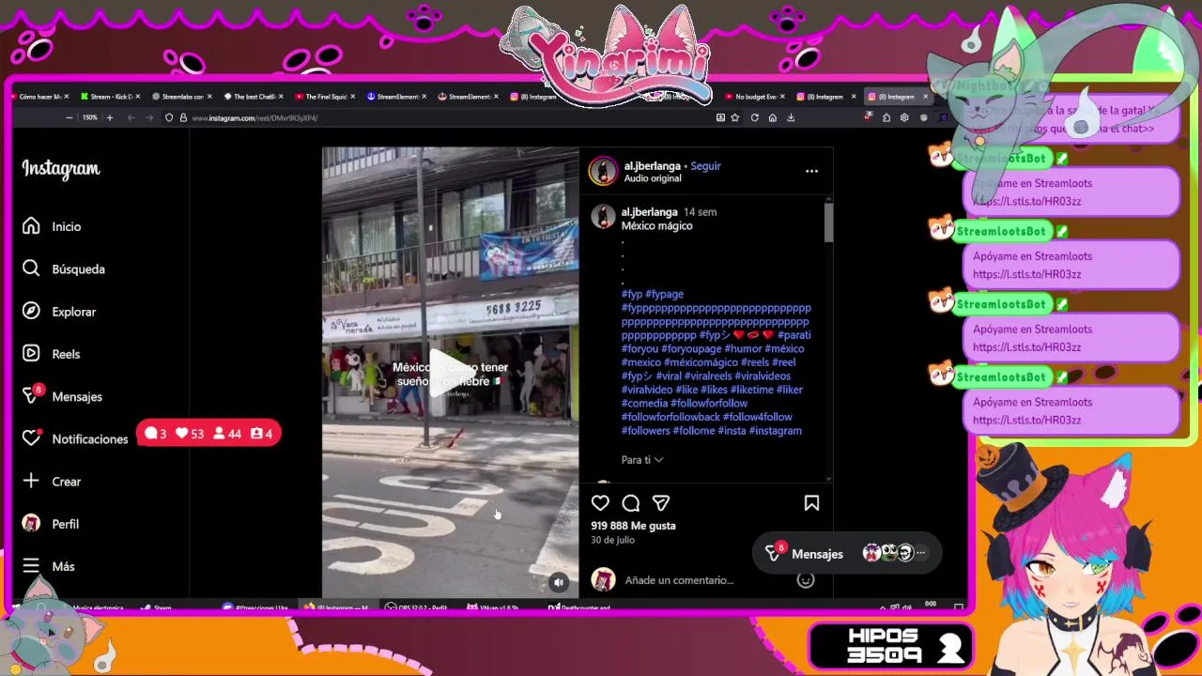Viewport: 1202px width, 676px height.
Task: Open al.jberlanga username in caption
Action: [x=649, y=212]
